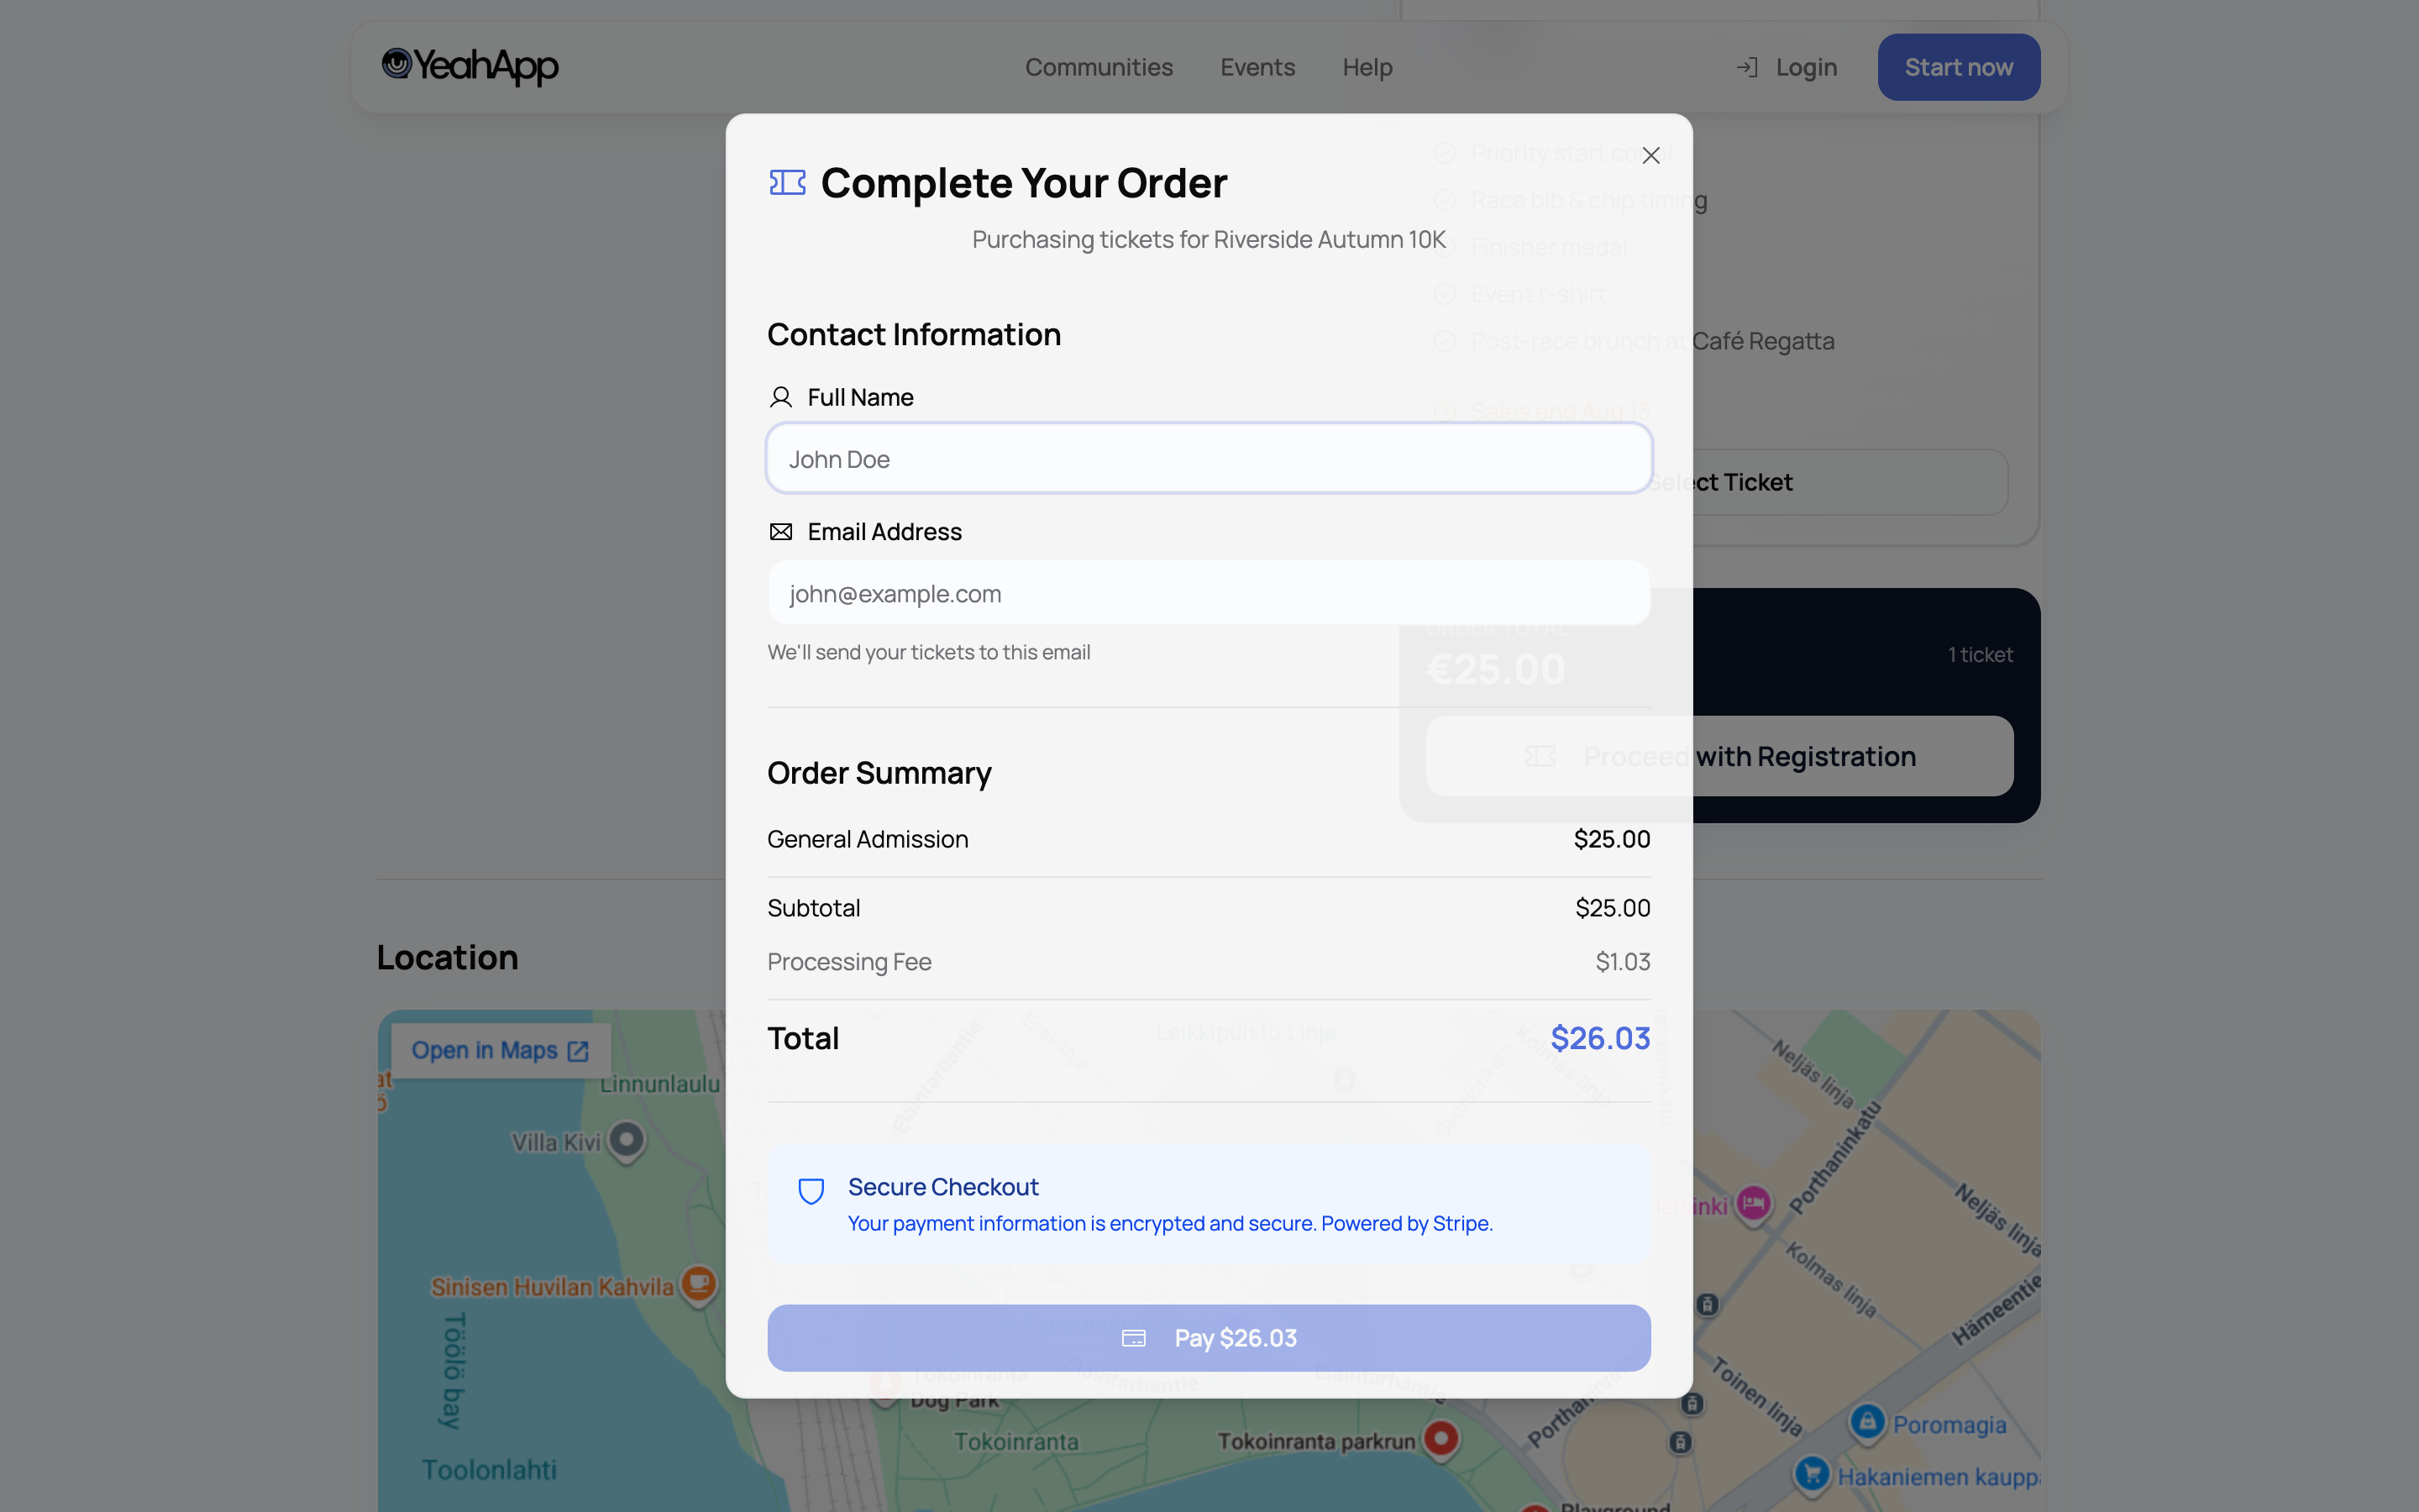
Task: Click the Poromagia map marker
Action: 1867,1422
